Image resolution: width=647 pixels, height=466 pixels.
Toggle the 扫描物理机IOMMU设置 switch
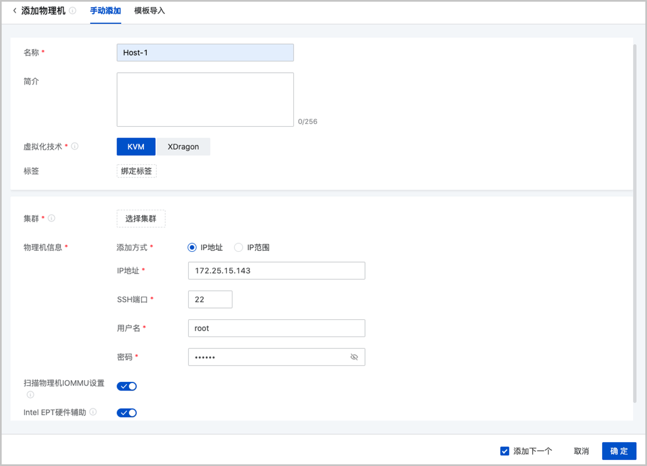coord(127,386)
